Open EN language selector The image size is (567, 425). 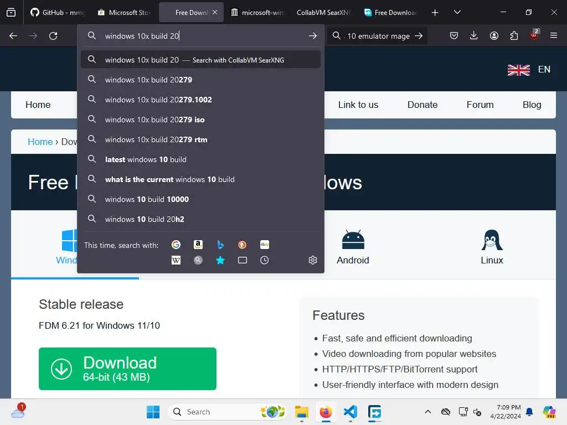click(529, 69)
